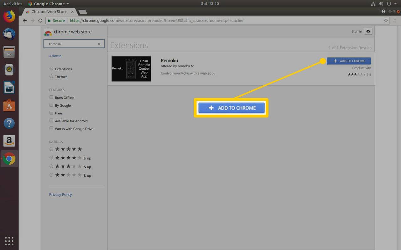Open the system menu dropdown arrow
This screenshot has width=401, height=250.
pyautogui.click(x=395, y=4)
